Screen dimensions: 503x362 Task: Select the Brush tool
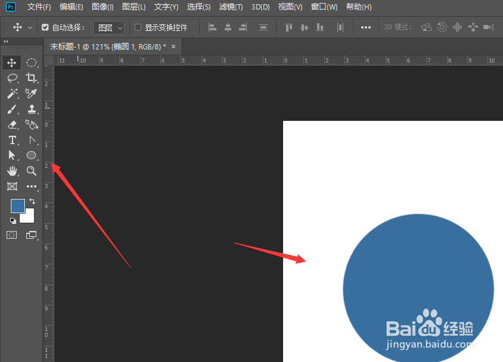[12, 109]
